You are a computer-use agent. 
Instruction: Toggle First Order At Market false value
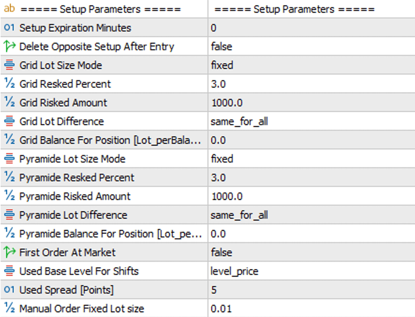[x=222, y=252]
